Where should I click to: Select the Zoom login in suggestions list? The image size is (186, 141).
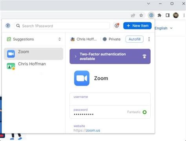click(x=33, y=54)
